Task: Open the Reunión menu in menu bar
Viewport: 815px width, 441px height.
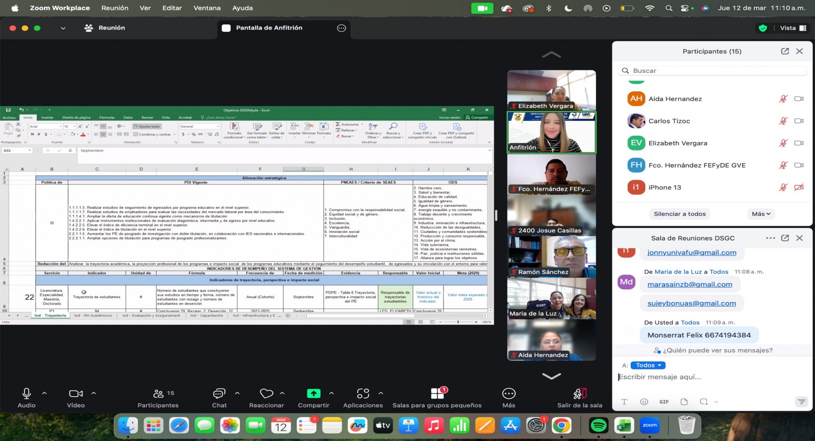Action: (115, 8)
